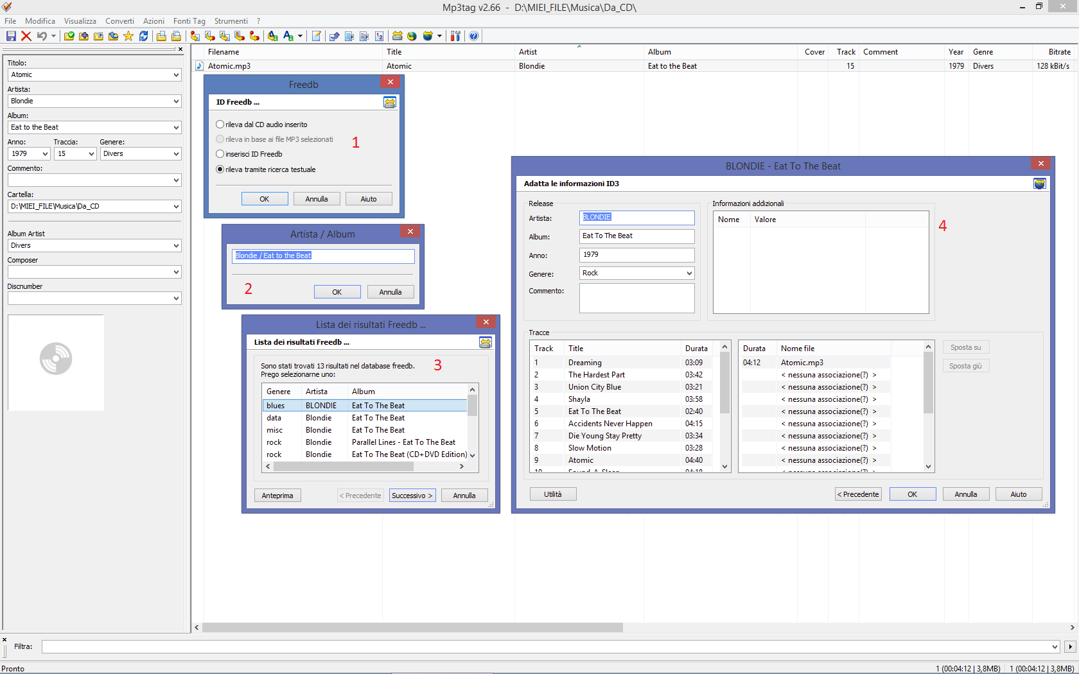
Task: Click the first printer-like icon after refresh
Action: tap(161, 36)
